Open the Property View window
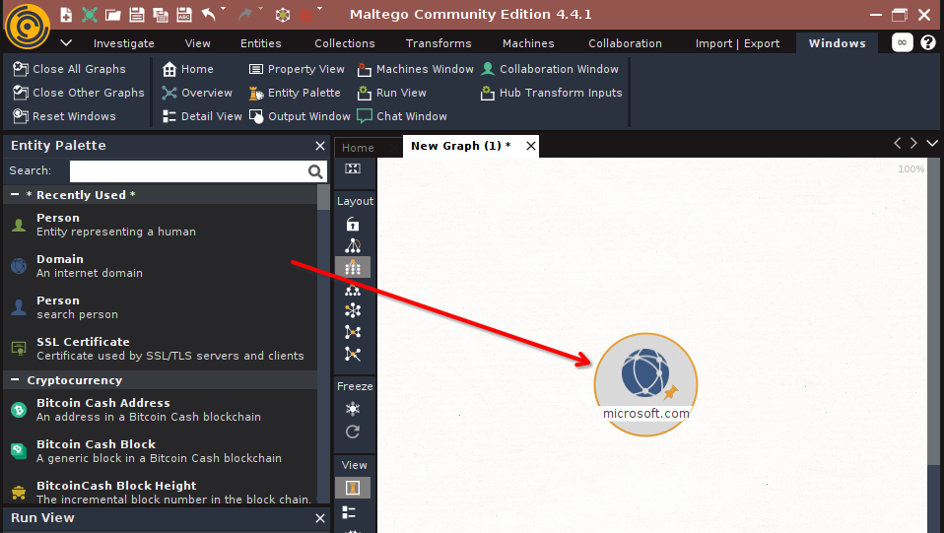The height and width of the screenshot is (533, 944). (297, 69)
